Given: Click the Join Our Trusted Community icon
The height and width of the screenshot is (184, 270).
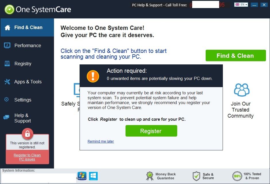Looking at the screenshot, I should (242, 90).
